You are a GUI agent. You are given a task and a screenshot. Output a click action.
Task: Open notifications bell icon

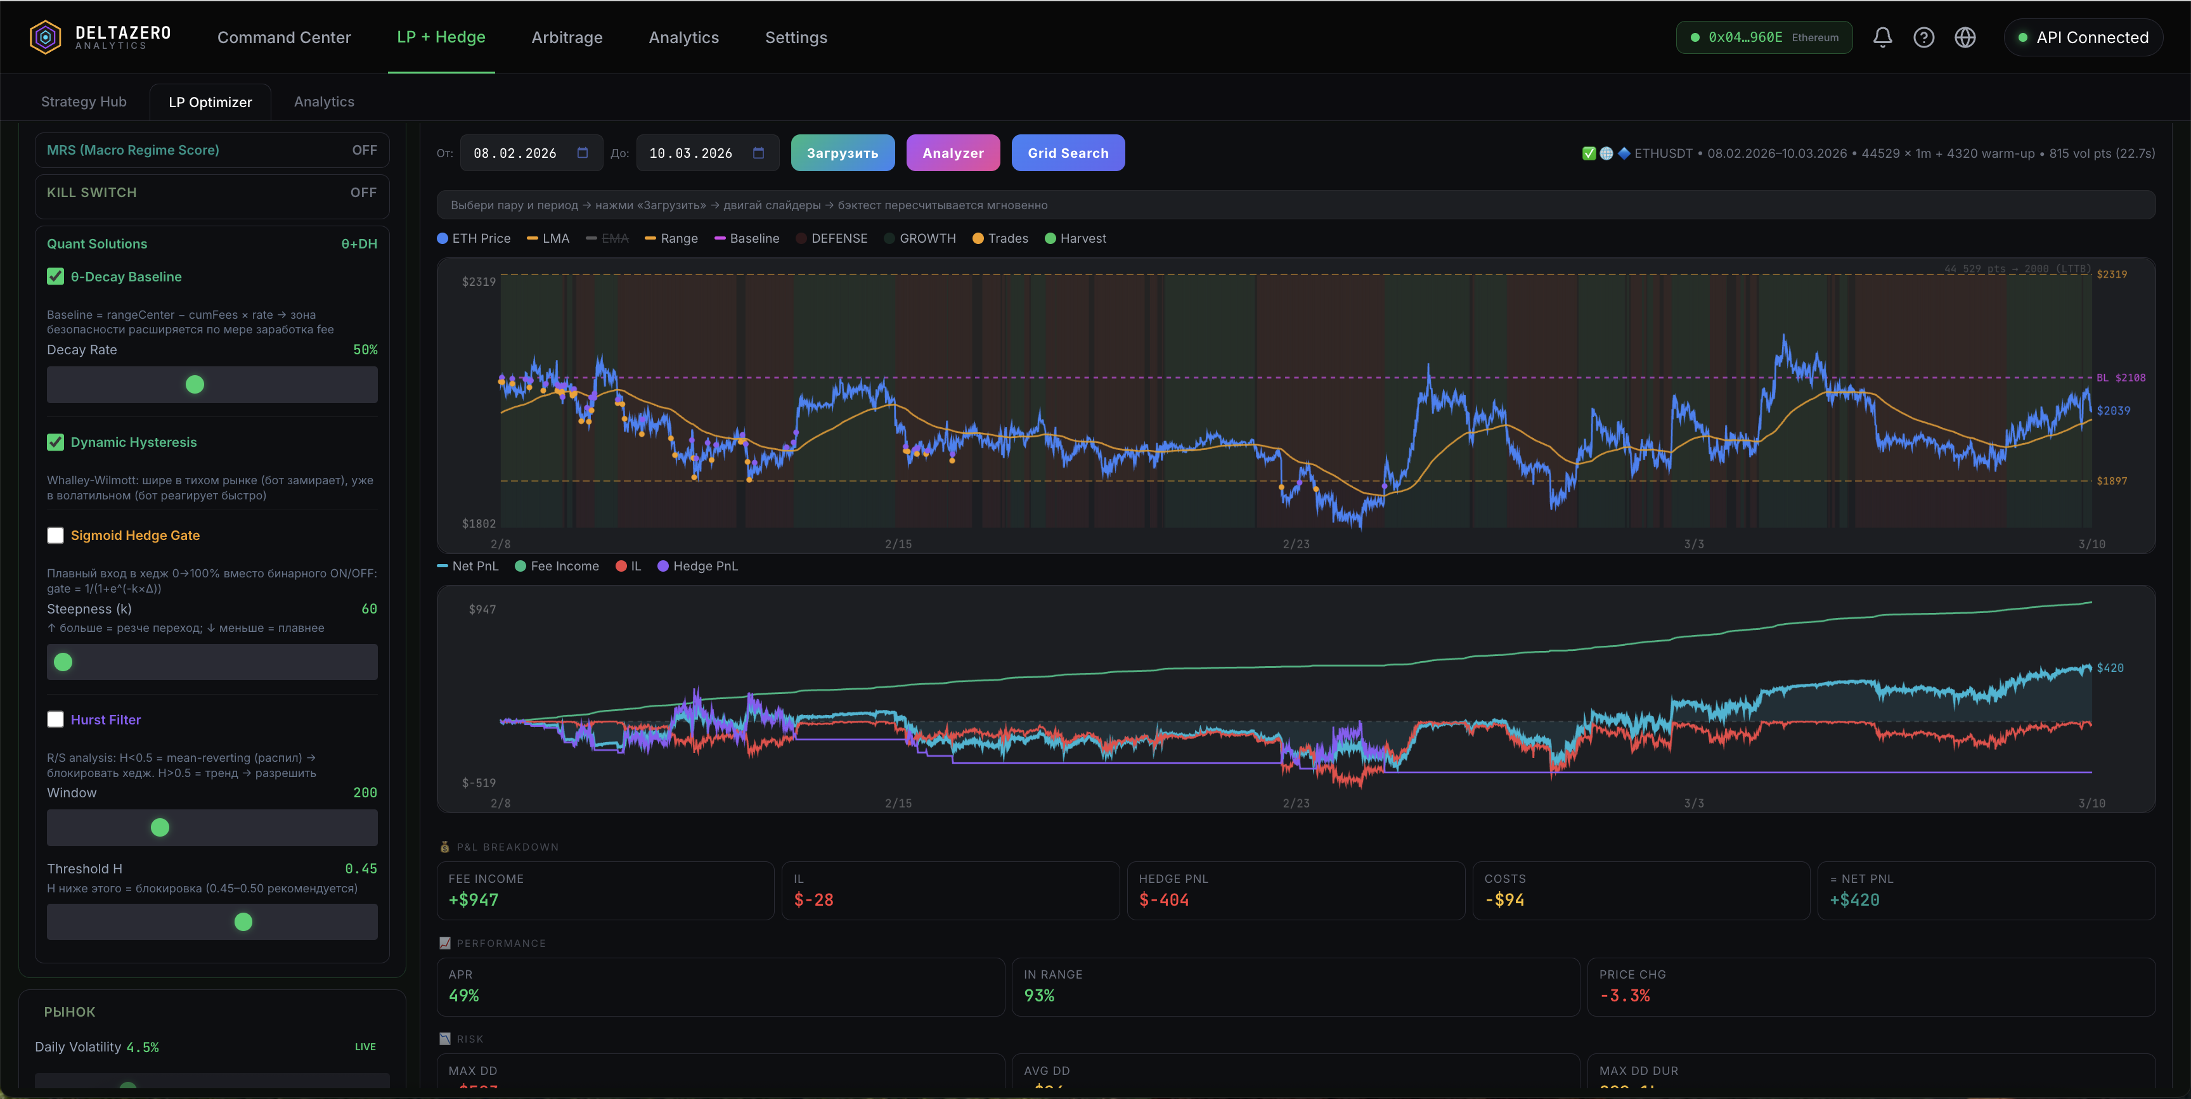(x=1882, y=37)
